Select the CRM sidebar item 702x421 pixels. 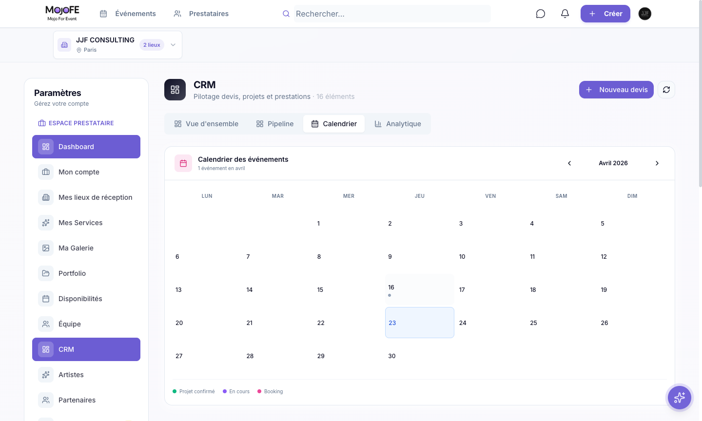click(86, 349)
